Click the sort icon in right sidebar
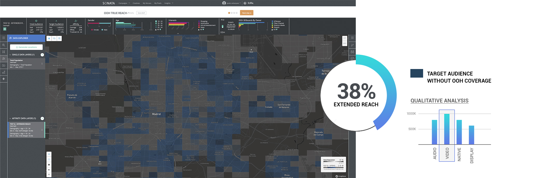This screenshot has height=178, width=534. (x=352, y=45)
